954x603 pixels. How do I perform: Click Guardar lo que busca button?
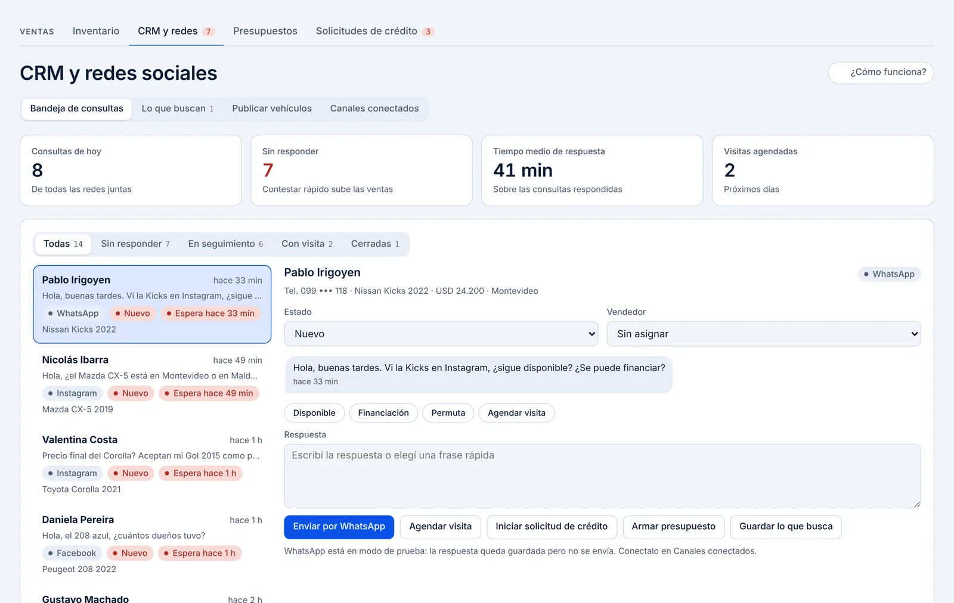pyautogui.click(x=786, y=527)
